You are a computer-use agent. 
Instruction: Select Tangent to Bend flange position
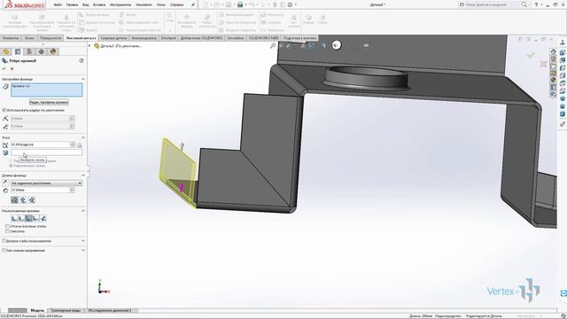(43, 219)
